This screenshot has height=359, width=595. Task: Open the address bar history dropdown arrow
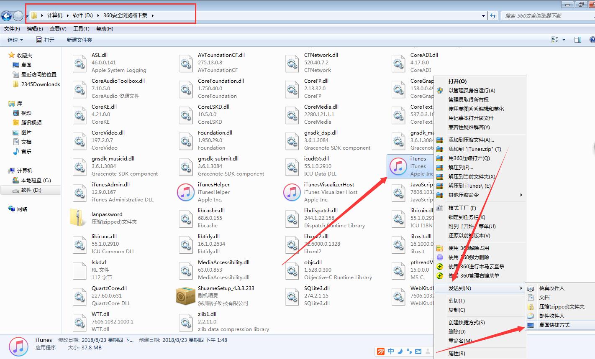[x=484, y=15]
